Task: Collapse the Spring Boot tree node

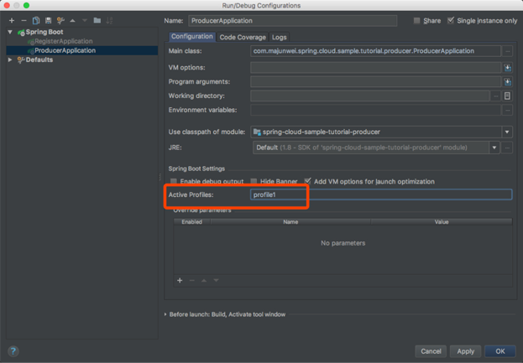Action: pyautogui.click(x=10, y=32)
